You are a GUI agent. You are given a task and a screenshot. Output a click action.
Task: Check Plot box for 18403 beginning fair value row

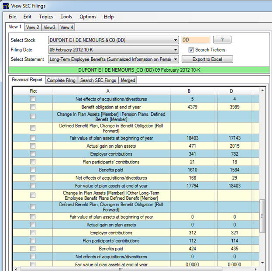pyautogui.click(x=33, y=138)
